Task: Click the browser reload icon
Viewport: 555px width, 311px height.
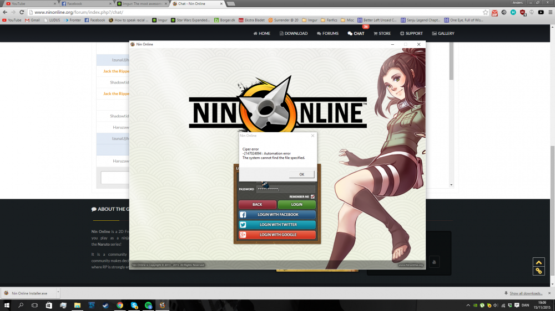Action: (x=22, y=12)
